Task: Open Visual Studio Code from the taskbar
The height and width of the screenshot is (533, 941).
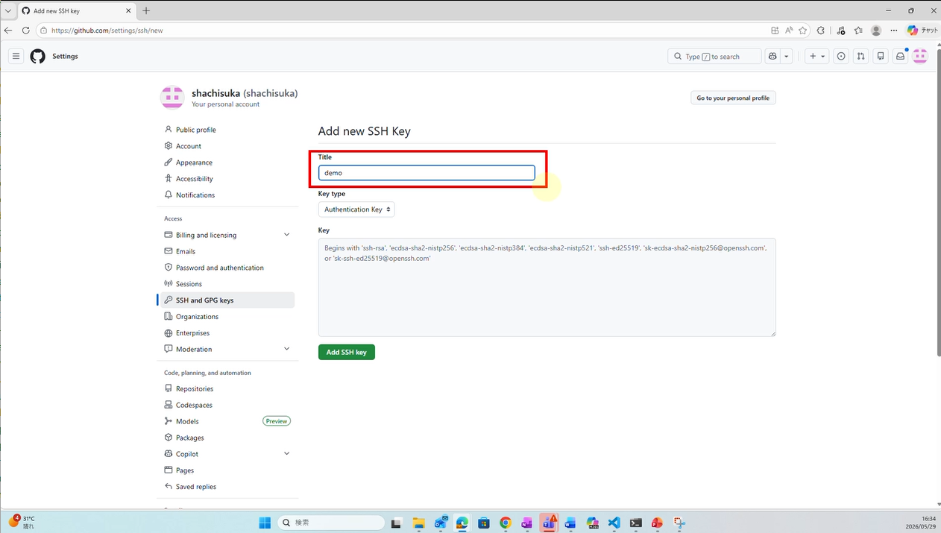Action: point(614,523)
